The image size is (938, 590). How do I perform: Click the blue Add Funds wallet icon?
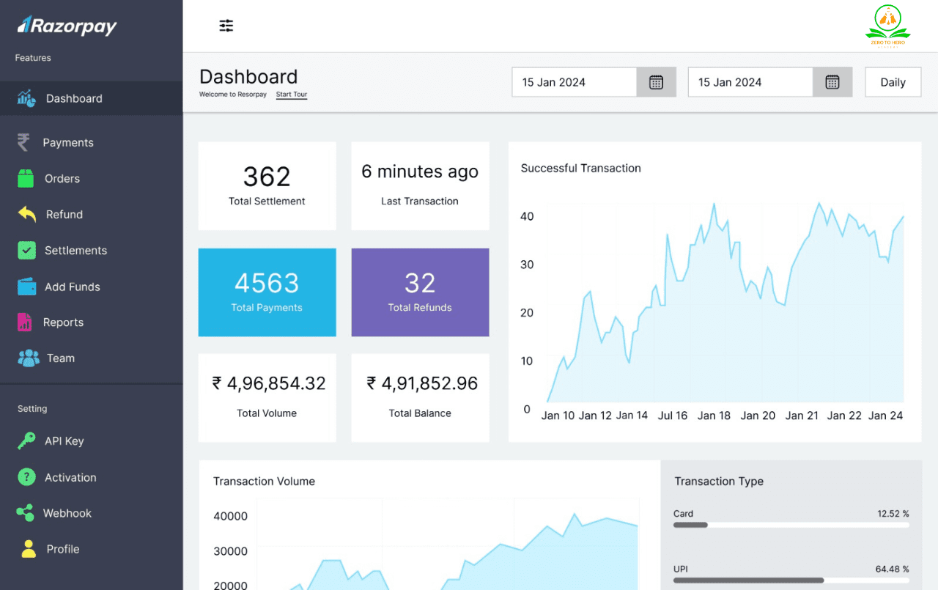[x=27, y=287]
